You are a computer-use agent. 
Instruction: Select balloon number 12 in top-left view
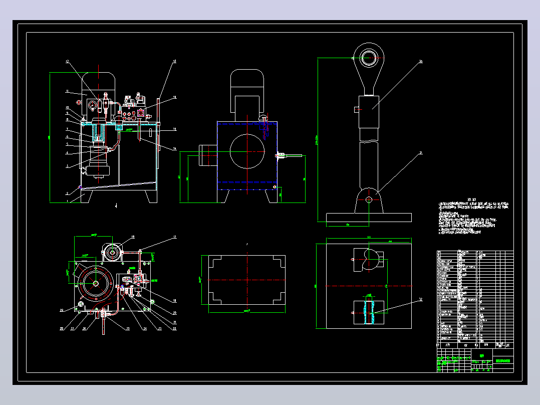coord(68,61)
